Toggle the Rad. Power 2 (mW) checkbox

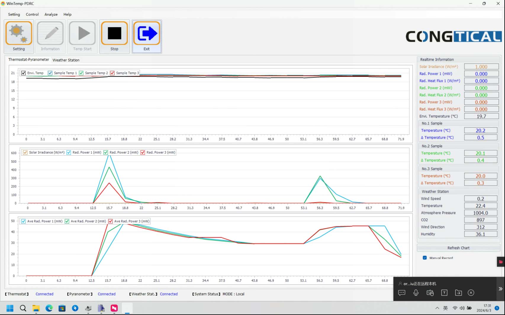[106, 152]
